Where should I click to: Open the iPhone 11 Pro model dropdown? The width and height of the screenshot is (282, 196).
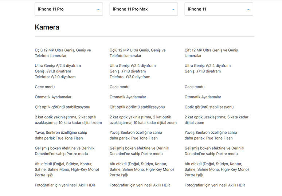[x=69, y=9]
